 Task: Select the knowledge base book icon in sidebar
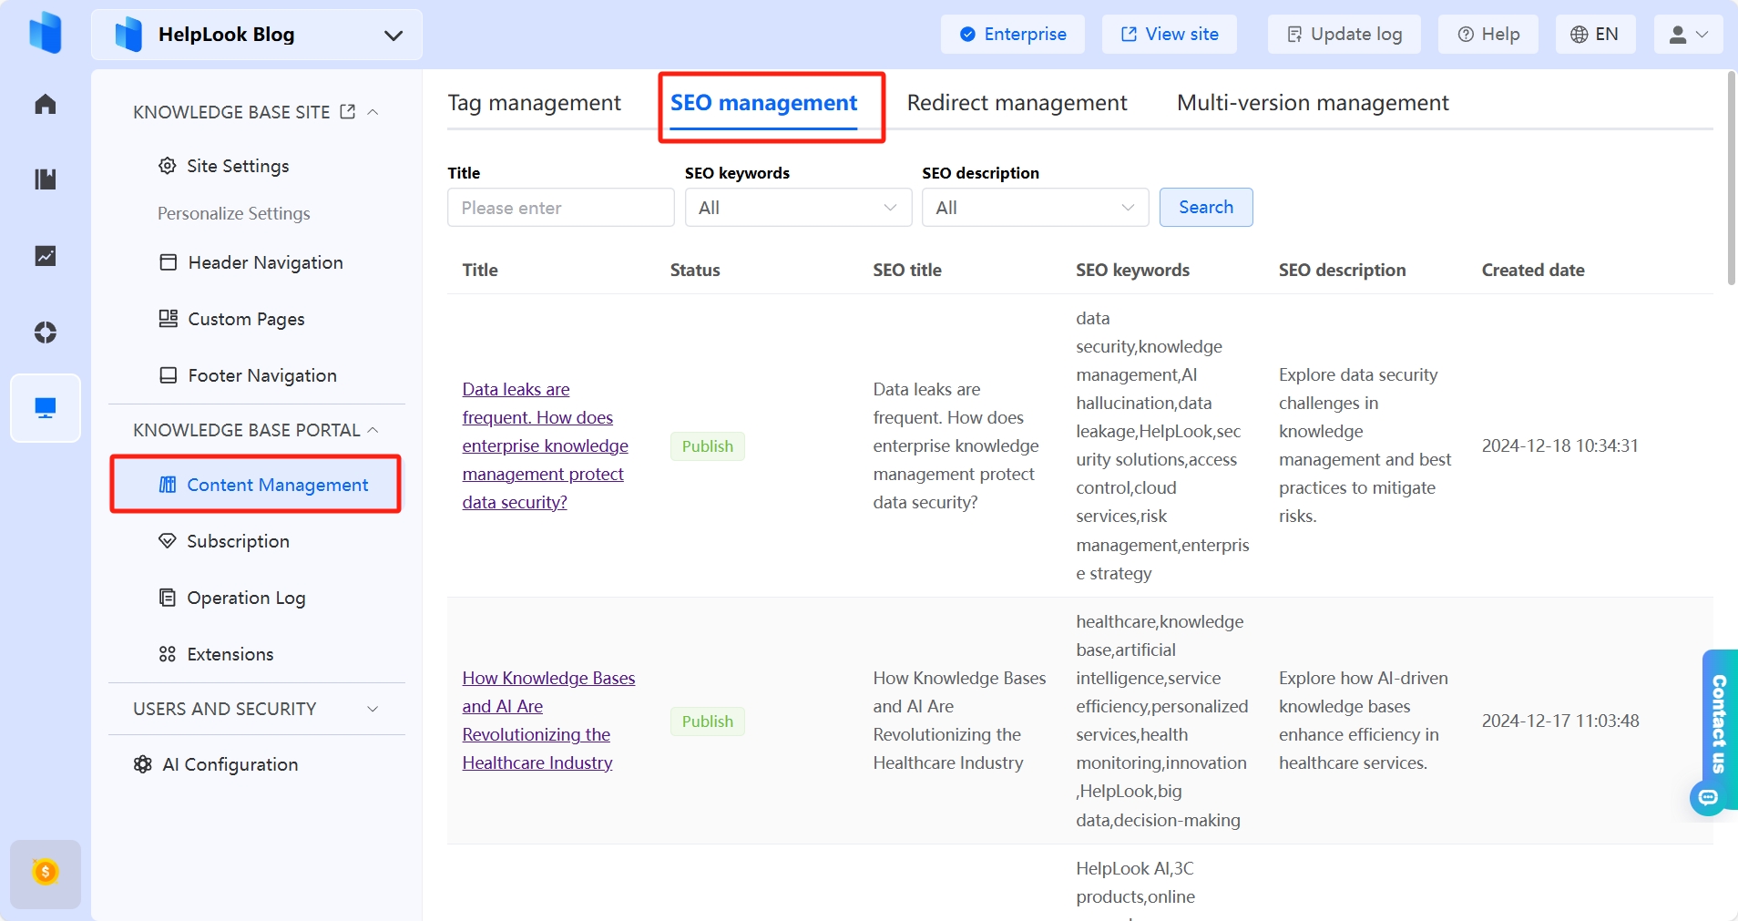tap(45, 179)
